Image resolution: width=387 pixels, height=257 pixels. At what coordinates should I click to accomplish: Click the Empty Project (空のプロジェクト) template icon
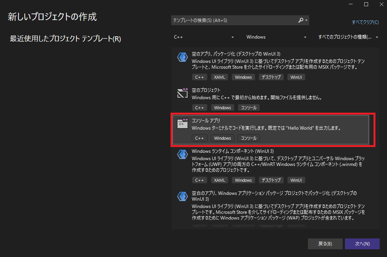click(182, 93)
